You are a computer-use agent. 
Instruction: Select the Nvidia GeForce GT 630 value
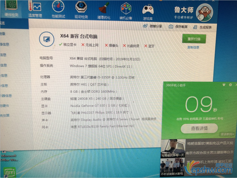click(100, 106)
